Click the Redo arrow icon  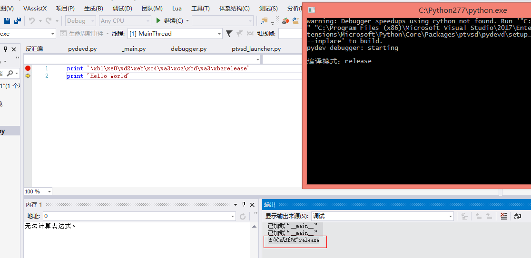[49, 21]
